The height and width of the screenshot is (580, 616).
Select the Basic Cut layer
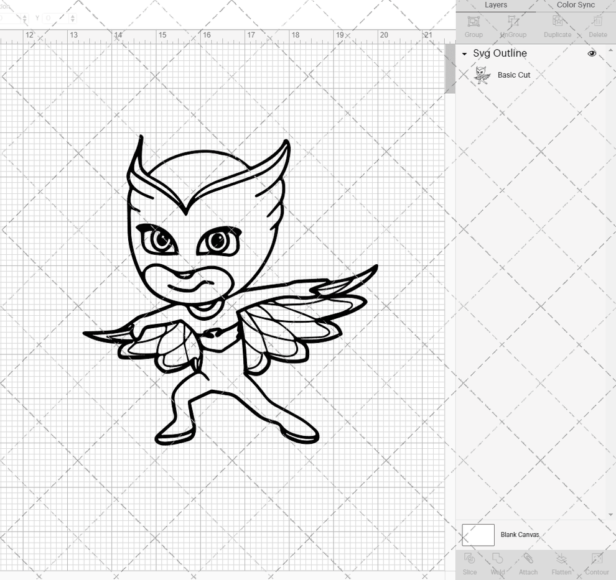click(514, 75)
